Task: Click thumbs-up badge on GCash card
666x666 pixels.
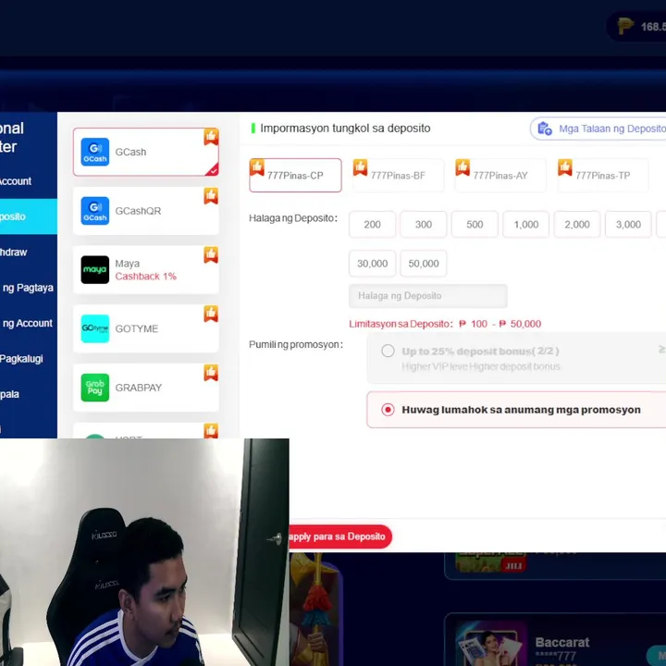Action: 211,137
